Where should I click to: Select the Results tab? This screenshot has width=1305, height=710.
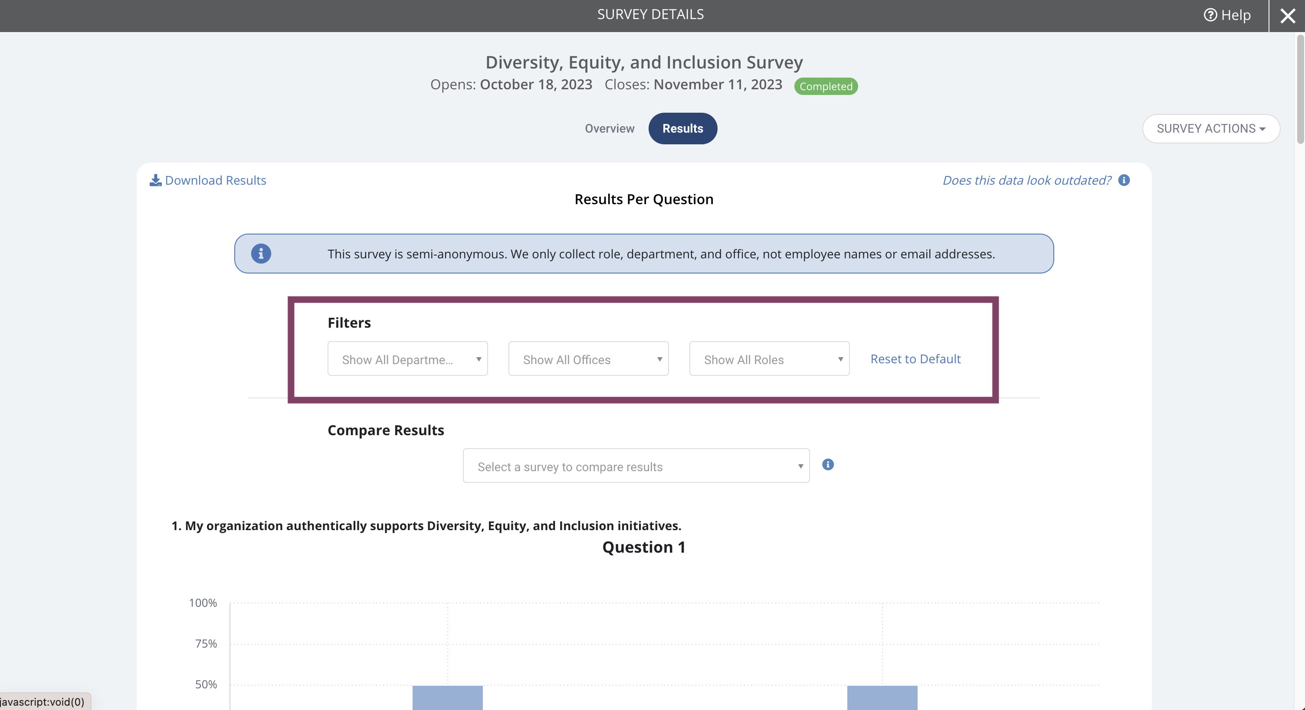[682, 129]
